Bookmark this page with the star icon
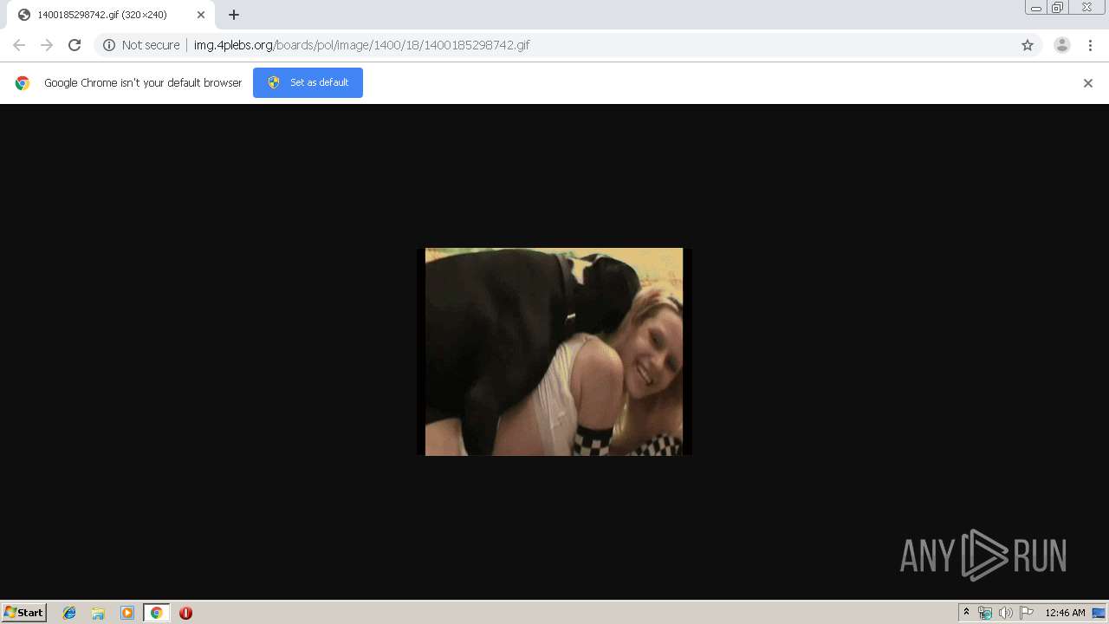1109x624 pixels. [1028, 45]
